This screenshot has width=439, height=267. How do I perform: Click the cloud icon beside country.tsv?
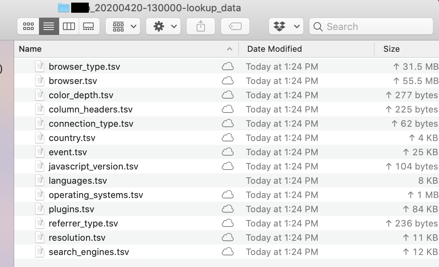coord(228,138)
